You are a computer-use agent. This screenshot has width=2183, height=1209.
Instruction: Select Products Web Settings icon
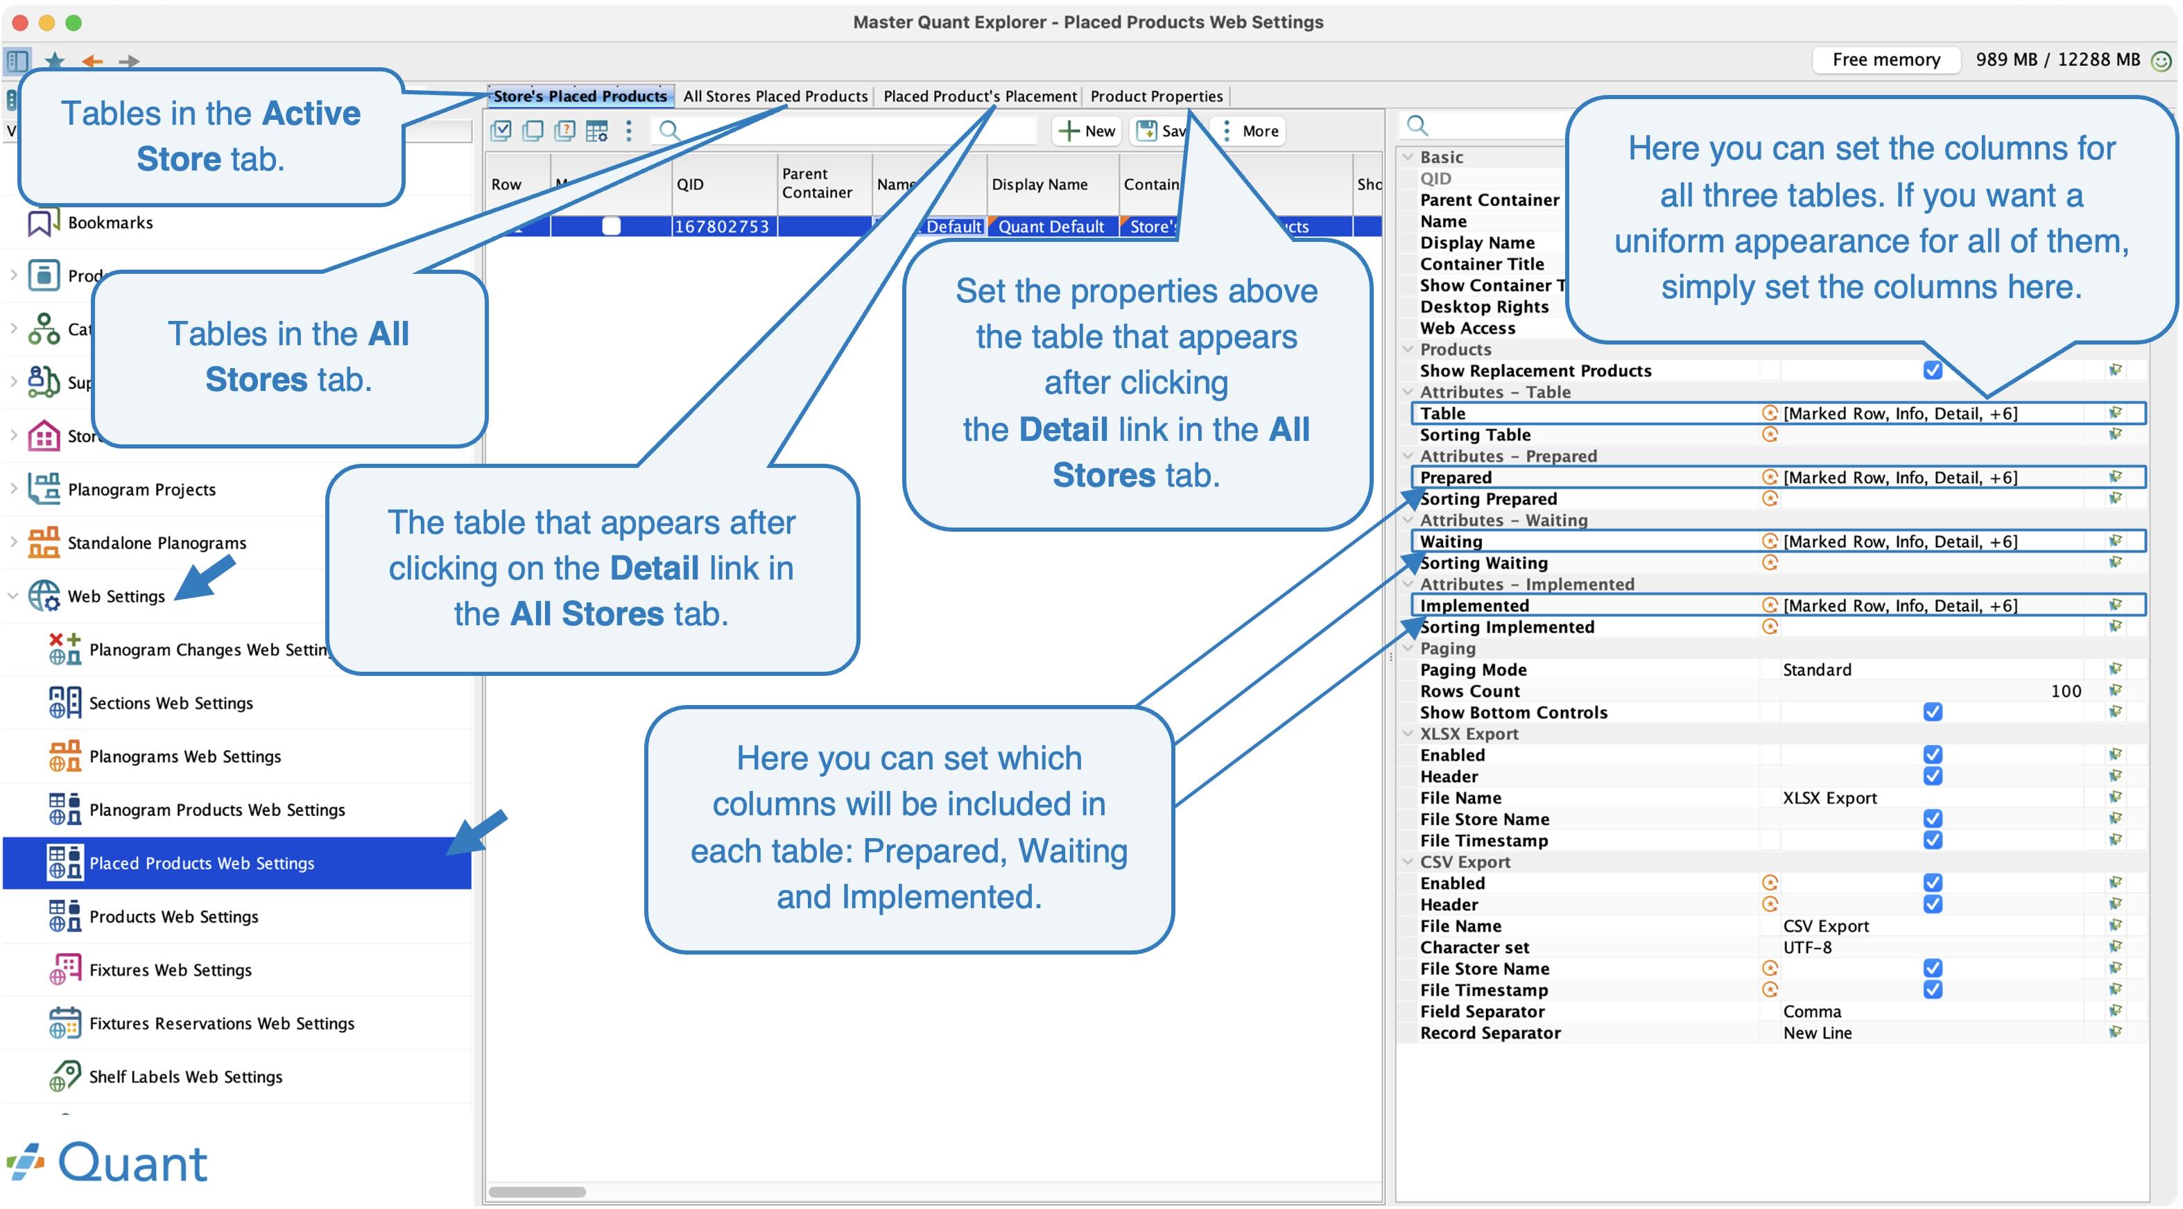pyautogui.click(x=64, y=916)
